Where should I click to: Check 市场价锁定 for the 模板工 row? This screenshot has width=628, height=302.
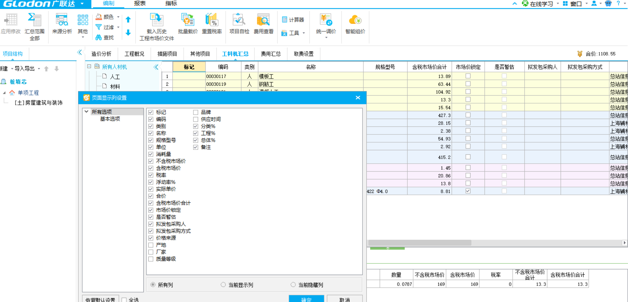point(468,76)
